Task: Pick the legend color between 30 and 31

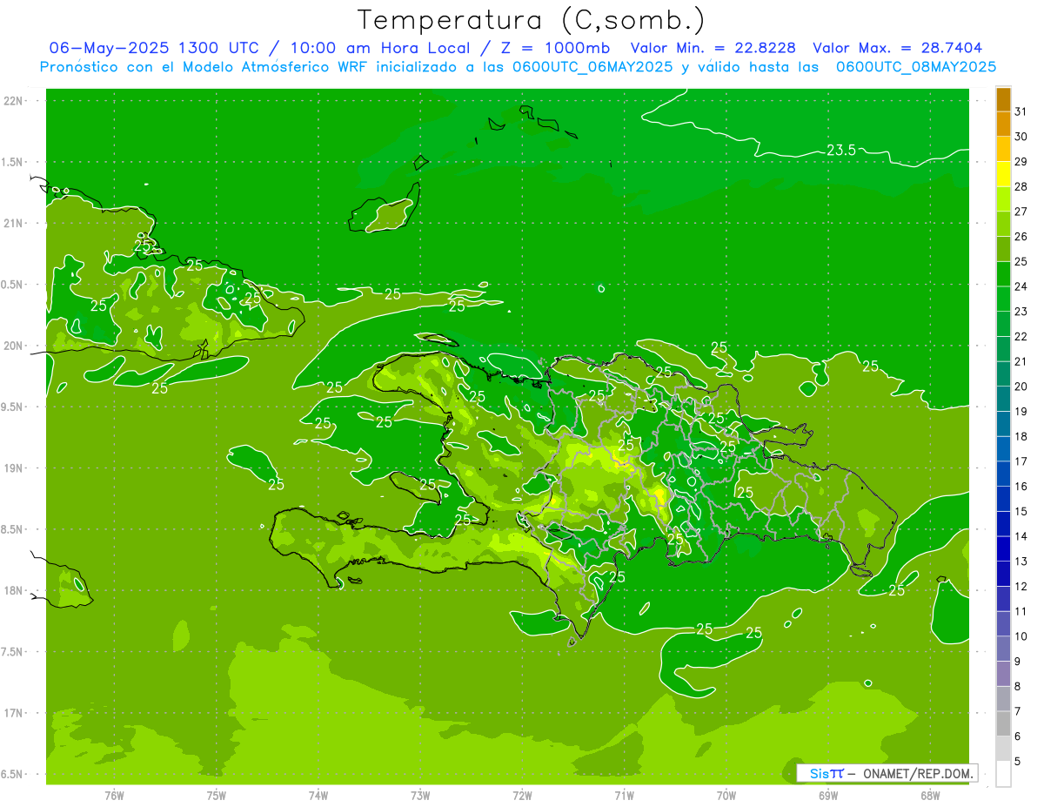Action: (1003, 124)
